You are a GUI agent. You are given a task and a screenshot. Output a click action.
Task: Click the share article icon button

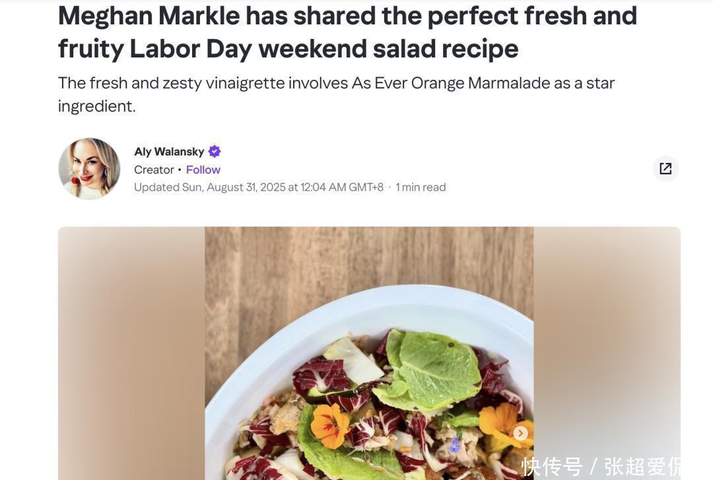click(x=665, y=169)
